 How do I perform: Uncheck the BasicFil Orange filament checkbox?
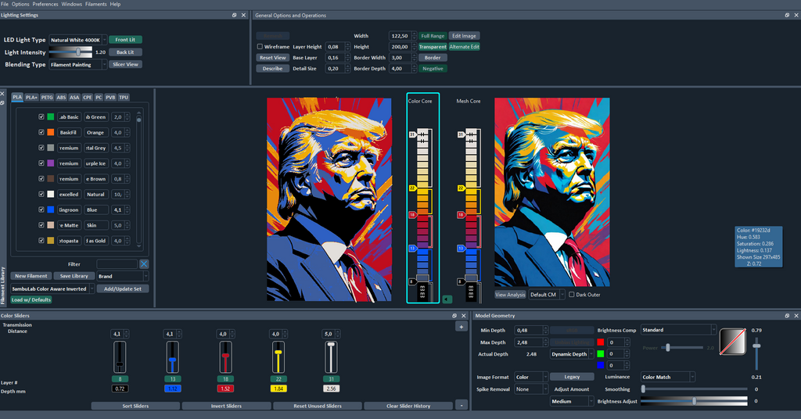[41, 132]
